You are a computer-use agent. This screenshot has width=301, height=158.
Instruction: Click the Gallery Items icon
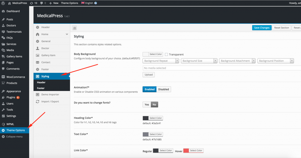click(x=3, y=56)
